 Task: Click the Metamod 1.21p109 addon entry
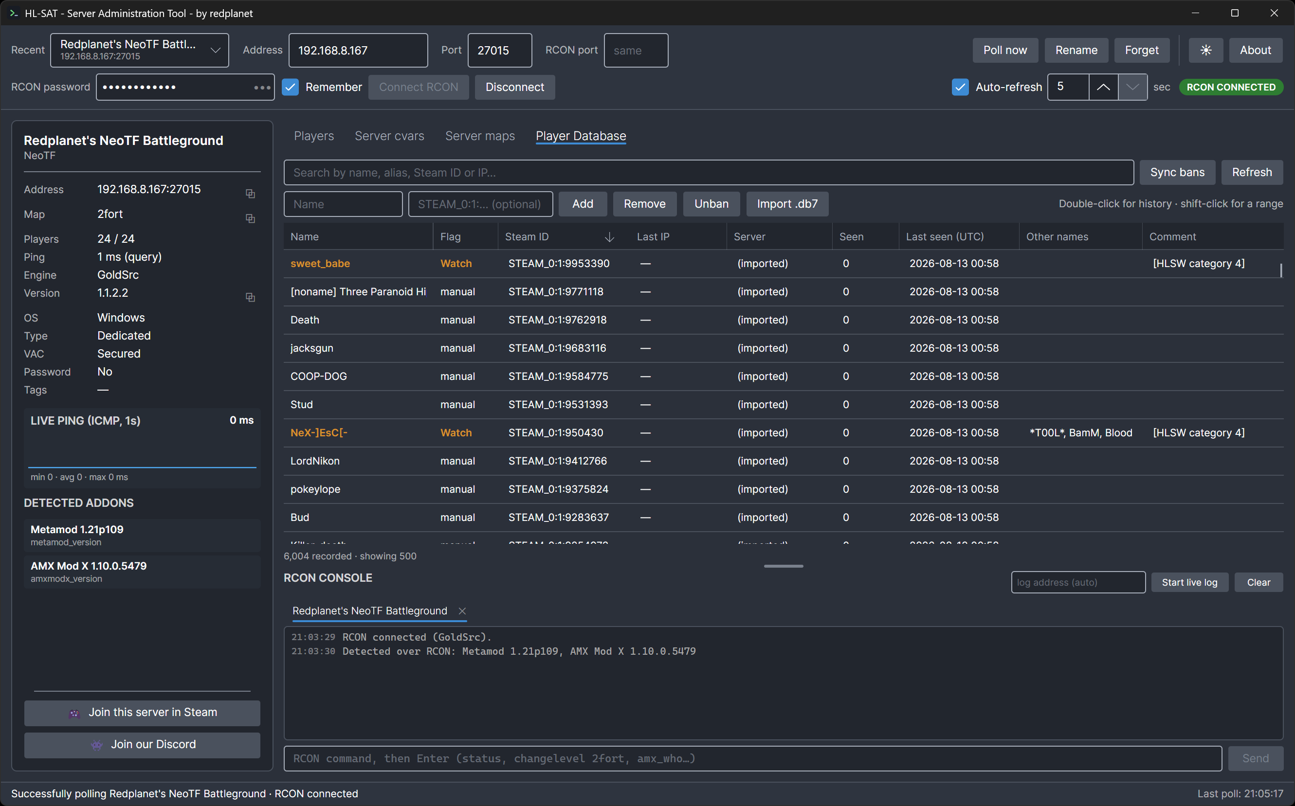point(143,535)
